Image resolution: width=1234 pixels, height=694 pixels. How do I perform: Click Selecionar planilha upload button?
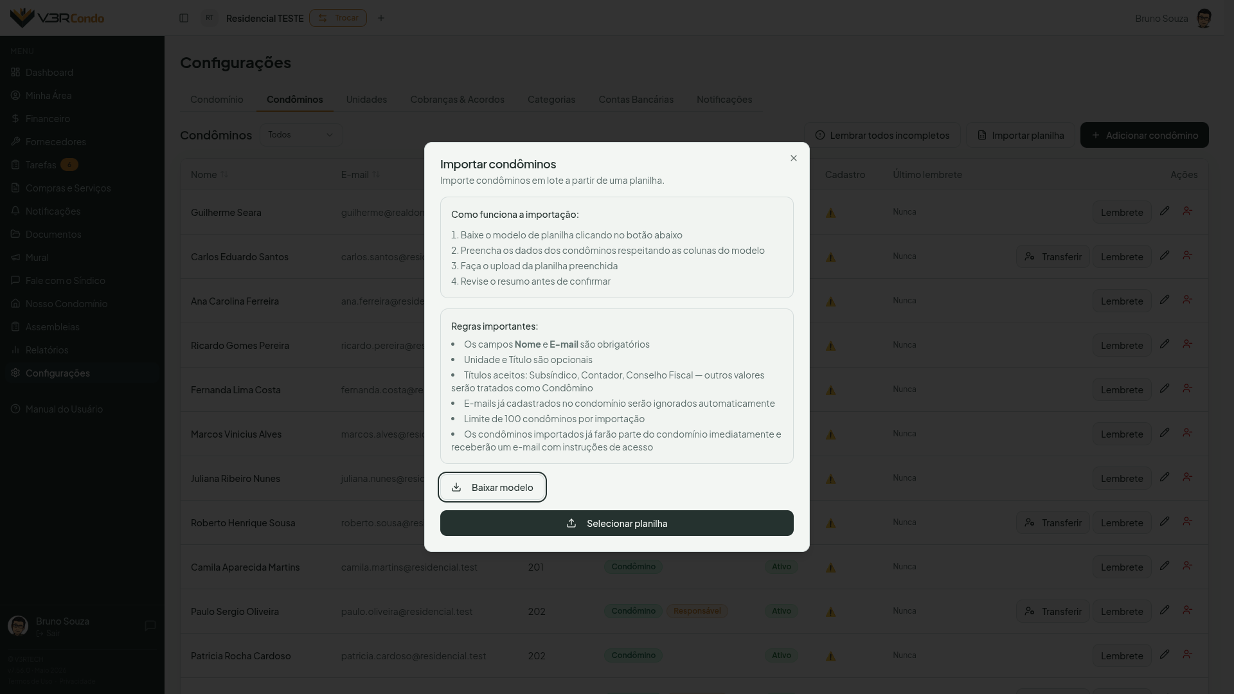[617, 523]
